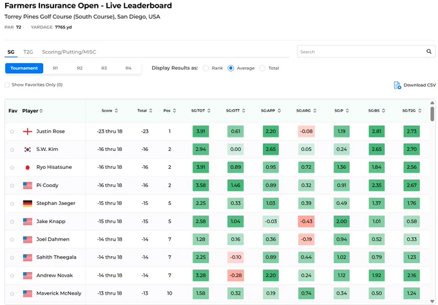Select the R1 round tab
Screen dimensions: 438x305
[55, 68]
